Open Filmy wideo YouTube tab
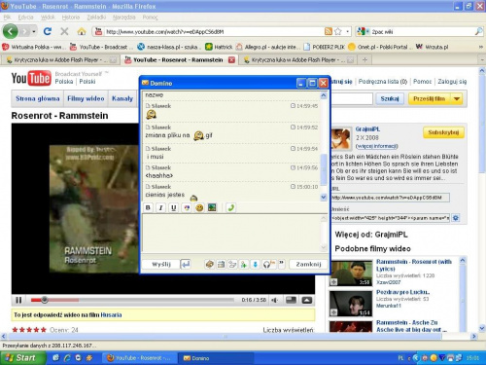 pos(86,98)
